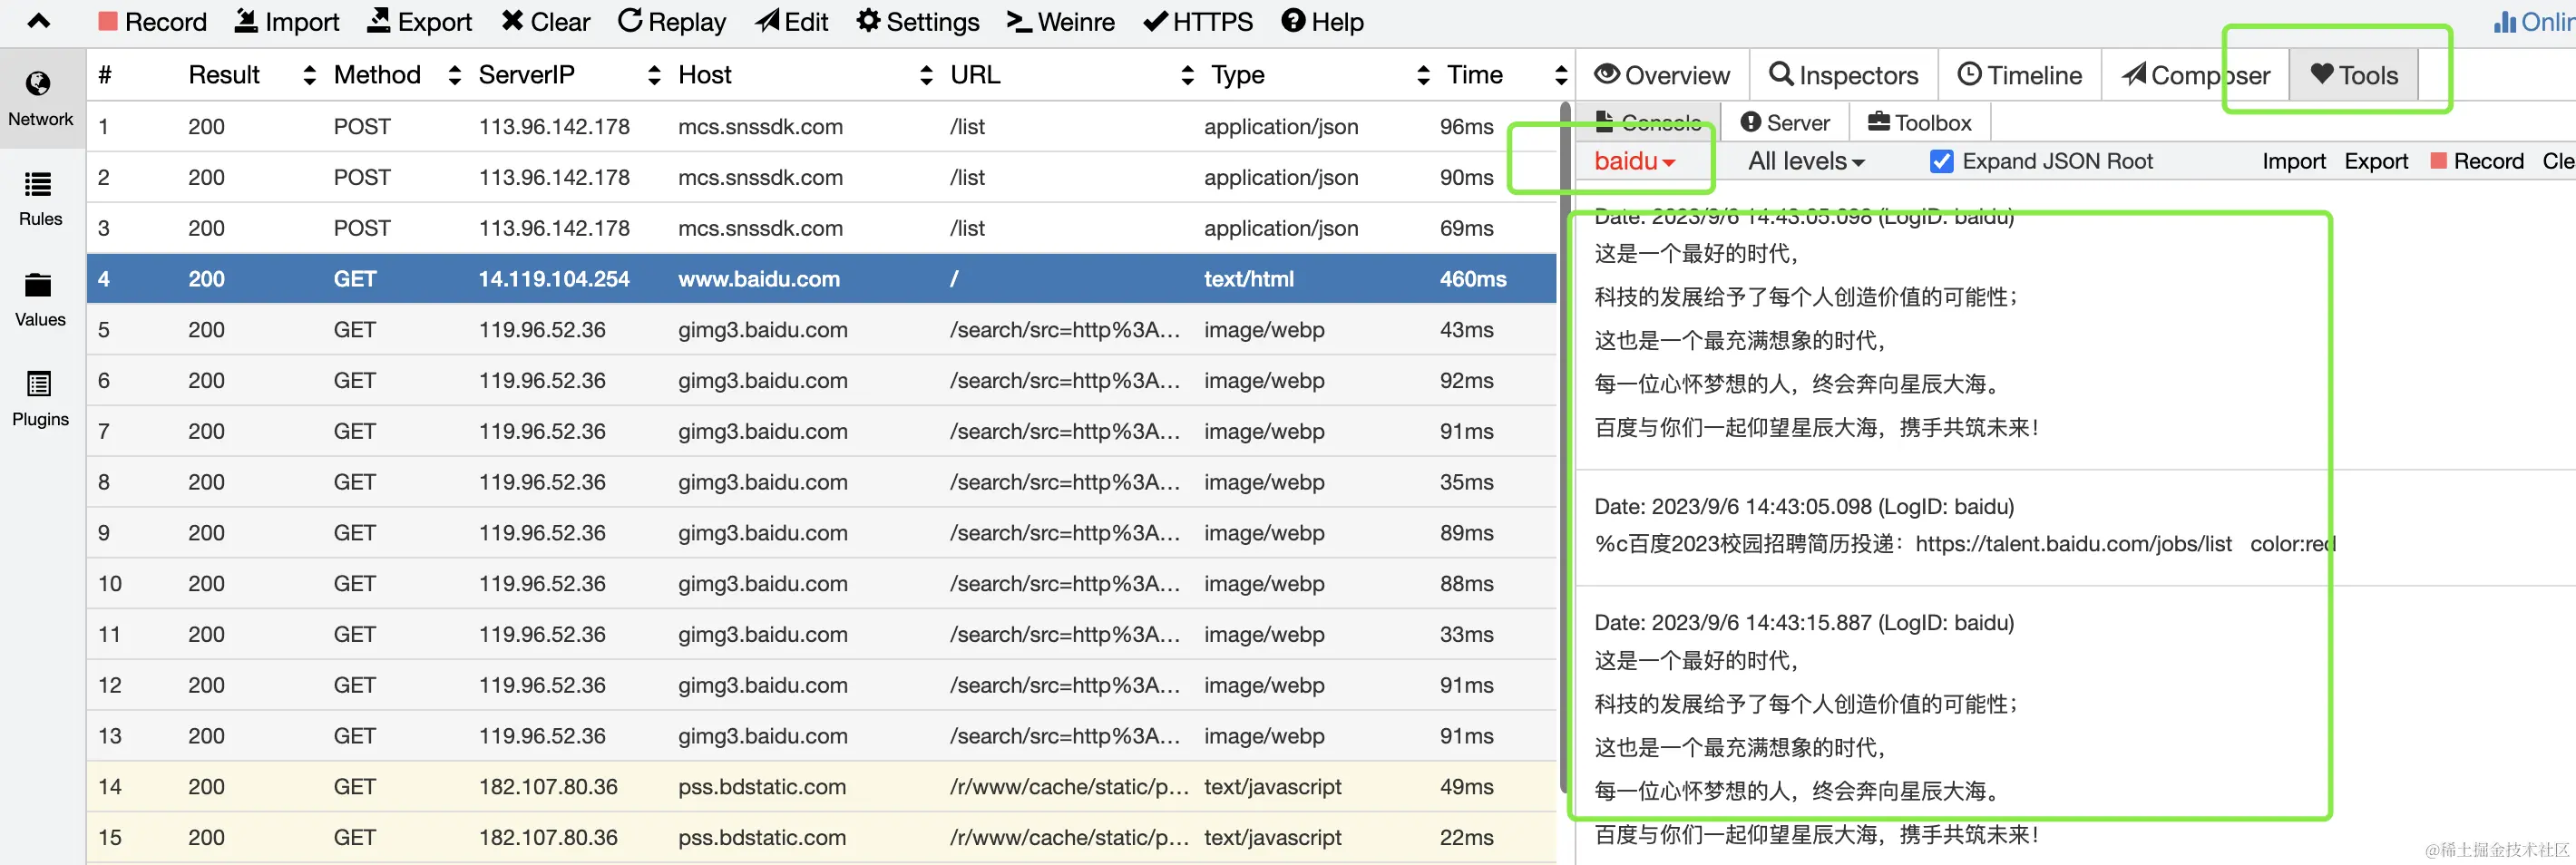Click the 460ms time cell
The image size is (2576, 865).
(x=1473, y=279)
